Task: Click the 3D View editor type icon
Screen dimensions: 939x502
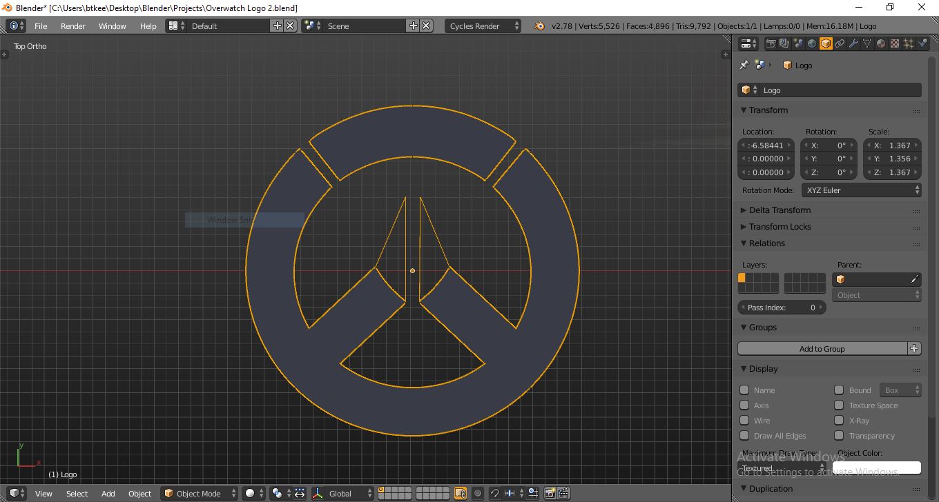Action: 16,493
